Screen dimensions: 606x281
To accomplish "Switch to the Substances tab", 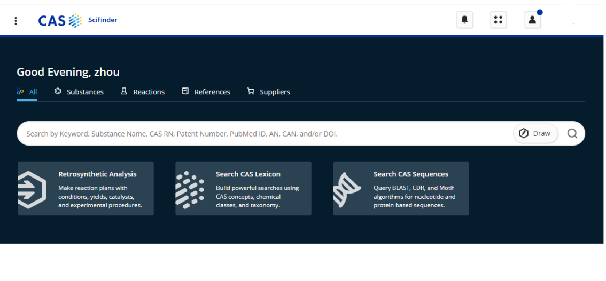I will click(x=79, y=92).
